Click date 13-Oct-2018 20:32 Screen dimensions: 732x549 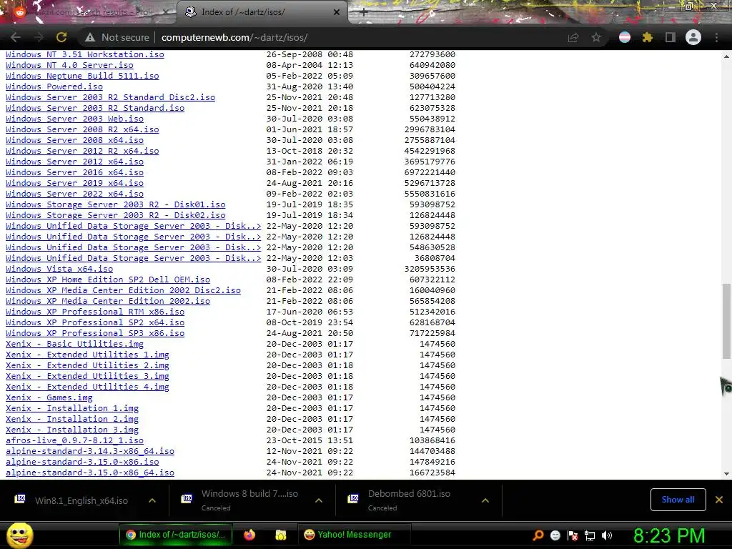(x=310, y=151)
